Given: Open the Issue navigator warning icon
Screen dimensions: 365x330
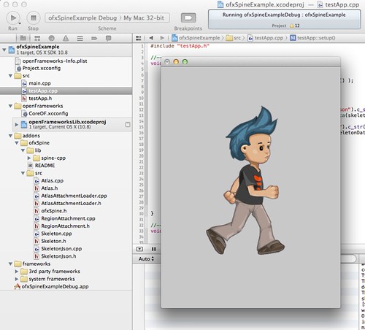Looking at the screenshot, I should 66,38.
